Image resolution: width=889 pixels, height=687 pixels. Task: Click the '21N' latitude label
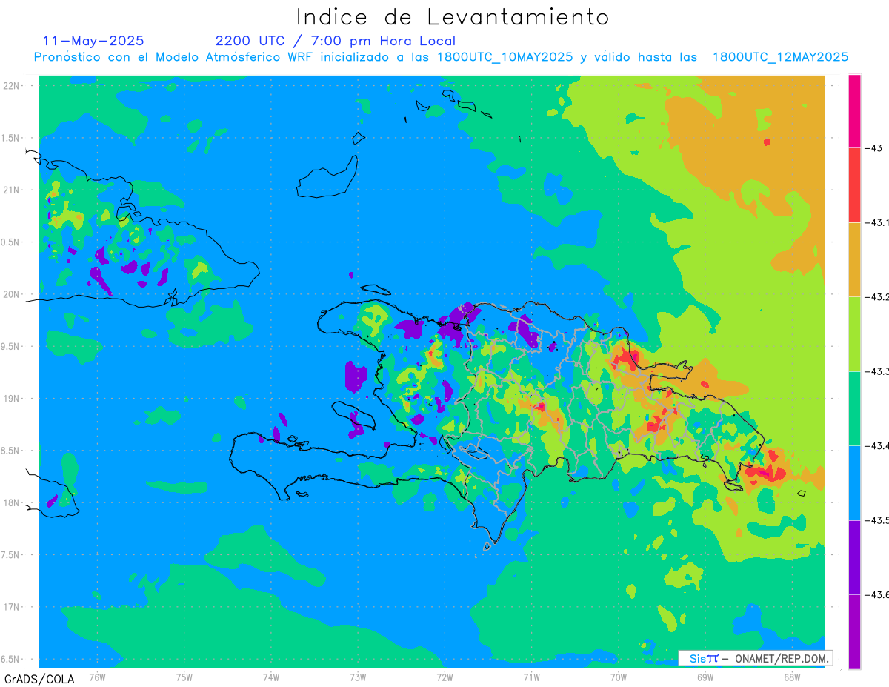pyautogui.click(x=12, y=190)
